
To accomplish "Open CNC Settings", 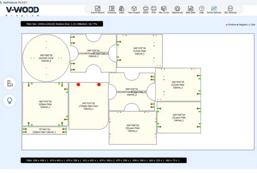I will (230, 9).
